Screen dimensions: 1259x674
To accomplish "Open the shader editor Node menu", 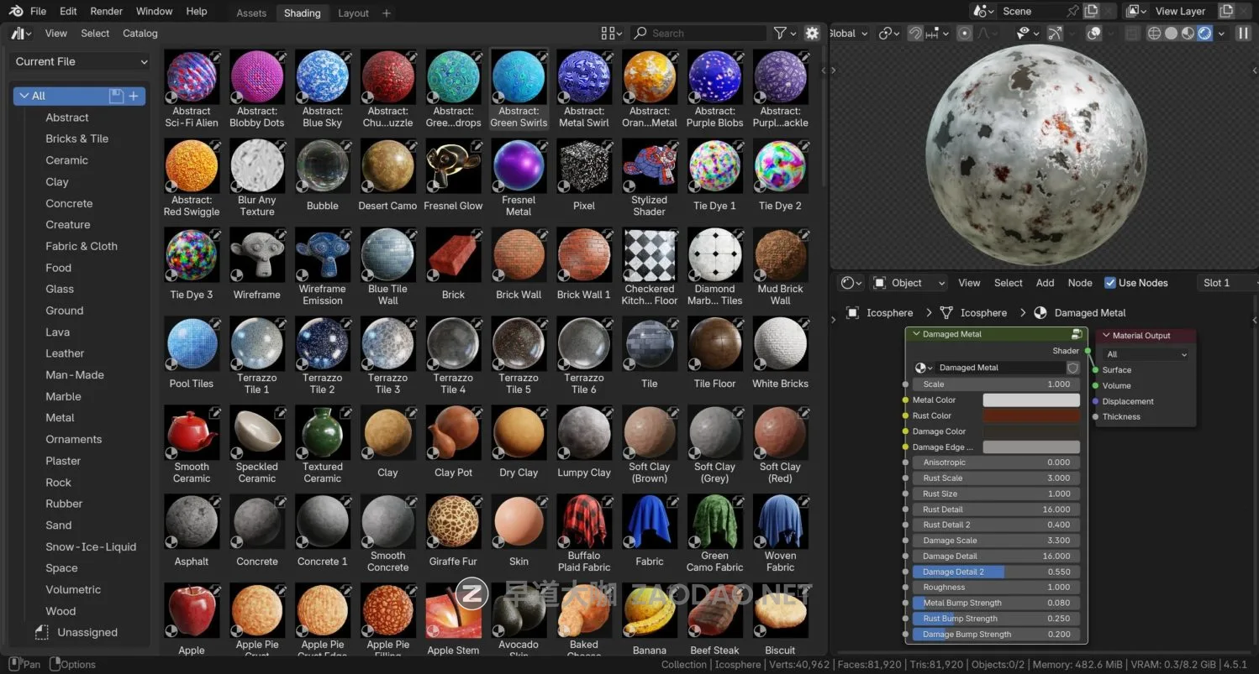I will 1080,283.
